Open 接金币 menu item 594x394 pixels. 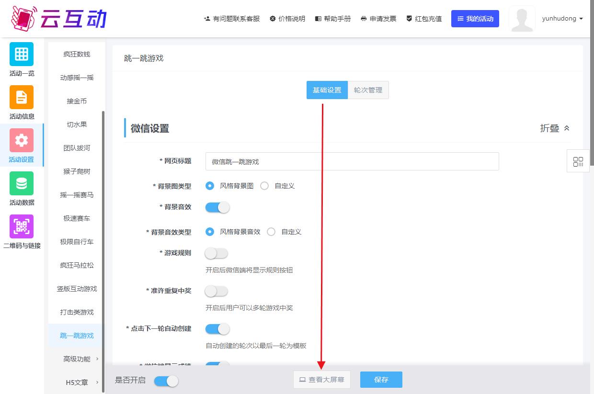(77, 101)
